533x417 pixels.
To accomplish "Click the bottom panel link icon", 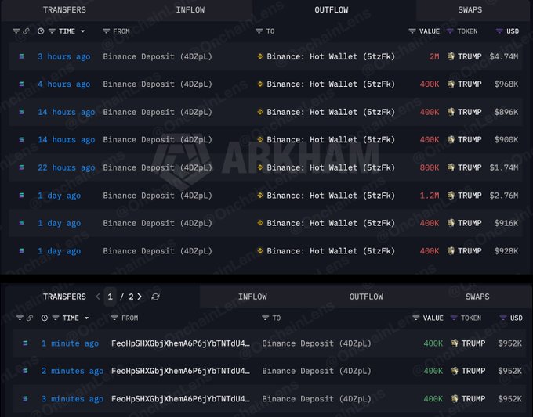I will coord(30,318).
